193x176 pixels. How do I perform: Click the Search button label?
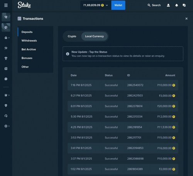pos(156,5)
